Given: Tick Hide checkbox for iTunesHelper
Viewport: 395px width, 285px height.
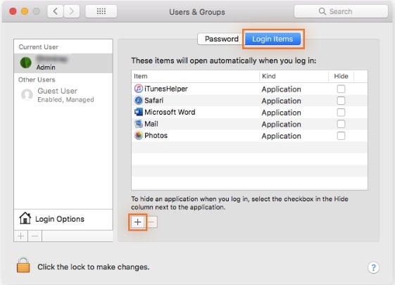Looking at the screenshot, I should pyautogui.click(x=341, y=89).
